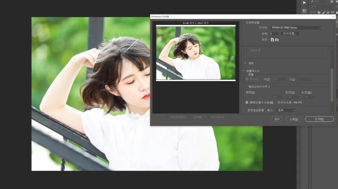Click the prevent auto-nesting lock icon
338x189 pixels.
[x=333, y=12]
